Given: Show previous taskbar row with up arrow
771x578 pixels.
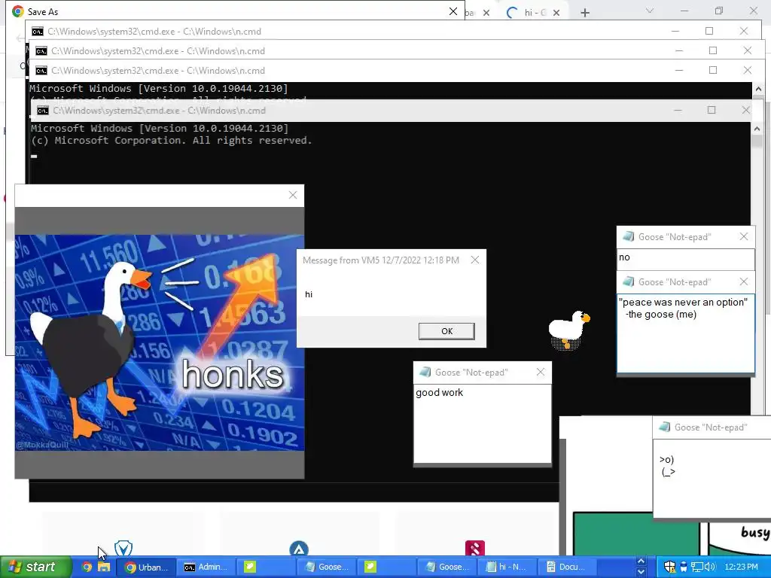Looking at the screenshot, I should [641, 561].
